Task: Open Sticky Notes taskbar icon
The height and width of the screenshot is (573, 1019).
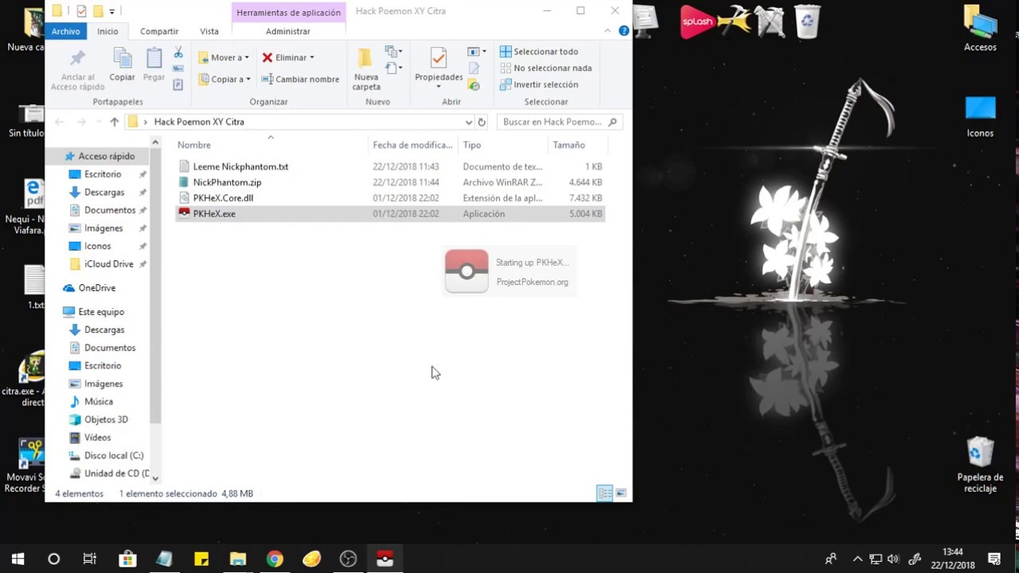Action: tap(201, 559)
